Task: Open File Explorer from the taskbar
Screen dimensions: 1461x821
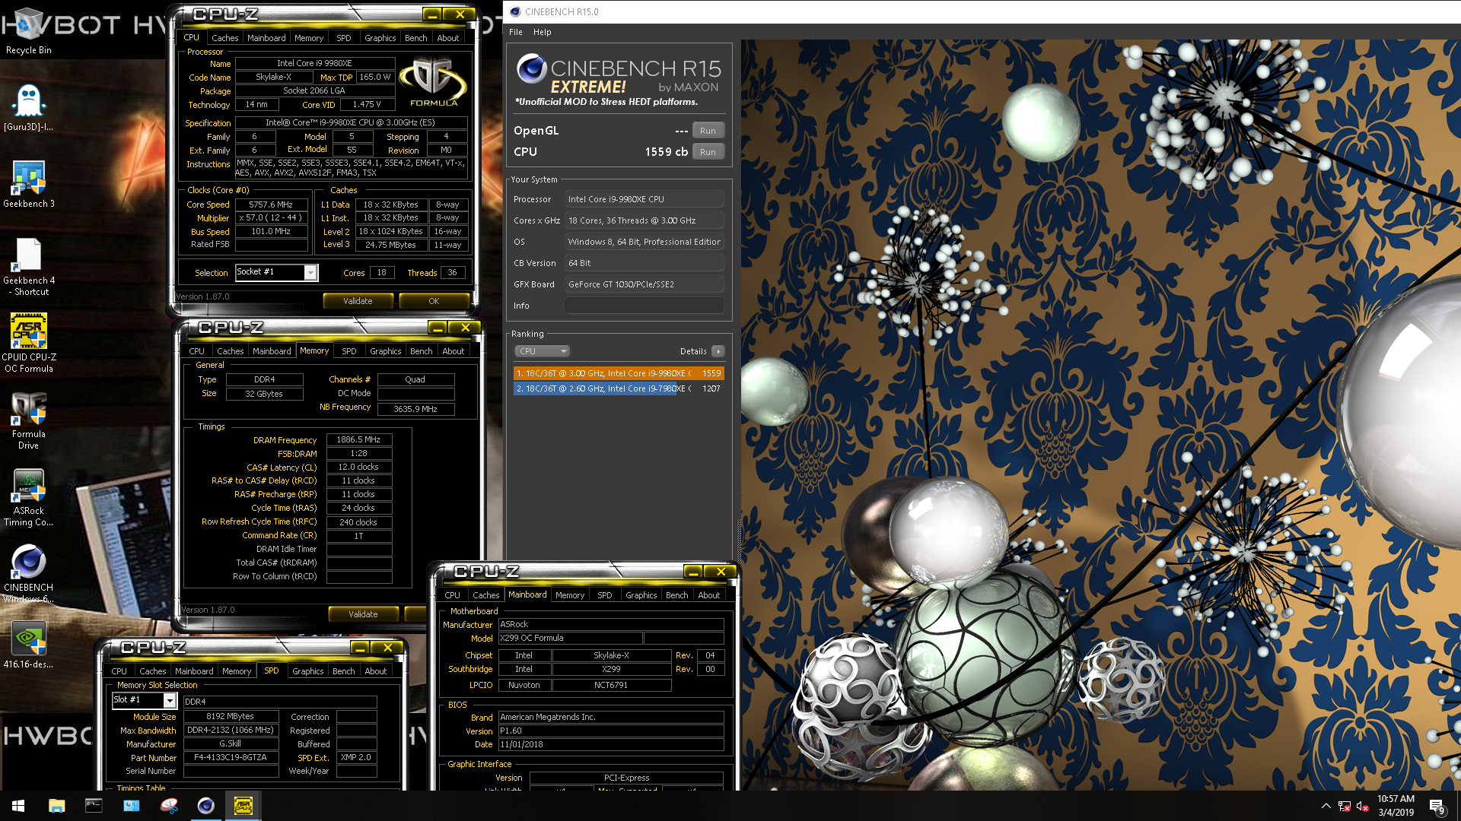Action: click(56, 806)
